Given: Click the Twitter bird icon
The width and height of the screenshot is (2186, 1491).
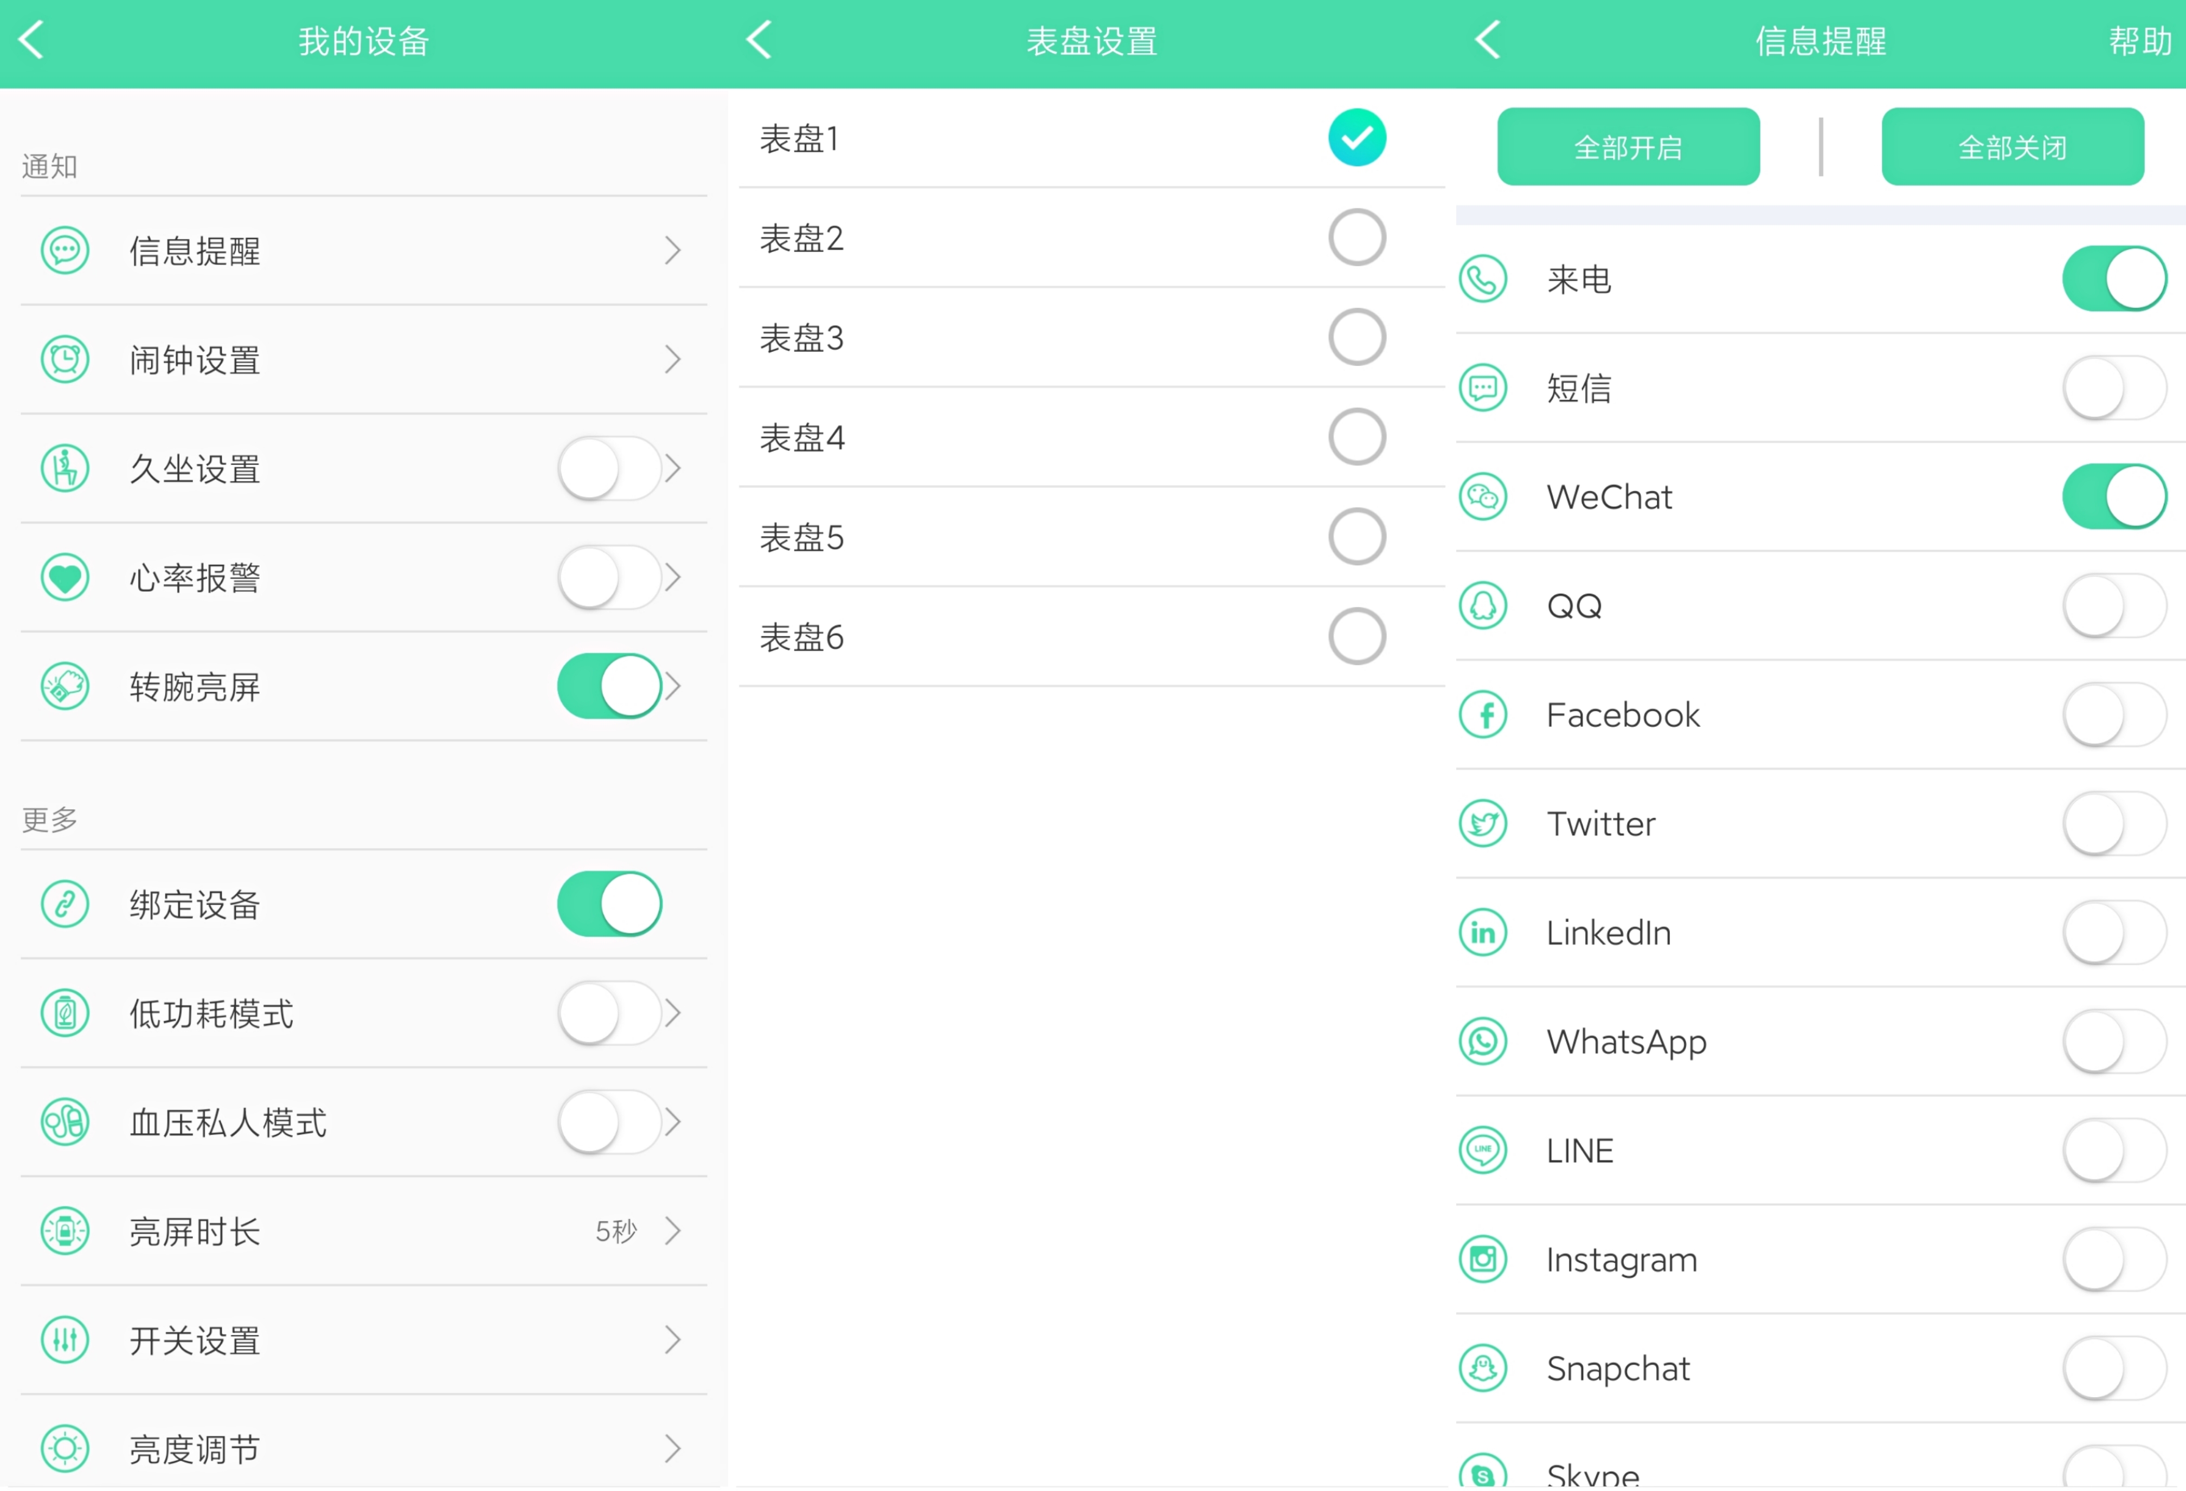Looking at the screenshot, I should [x=1482, y=823].
